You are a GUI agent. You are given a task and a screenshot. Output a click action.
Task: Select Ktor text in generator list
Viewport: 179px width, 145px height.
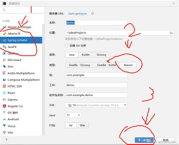pos(11,66)
